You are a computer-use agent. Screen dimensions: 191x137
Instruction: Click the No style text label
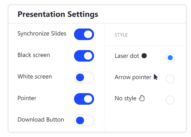click(x=125, y=98)
